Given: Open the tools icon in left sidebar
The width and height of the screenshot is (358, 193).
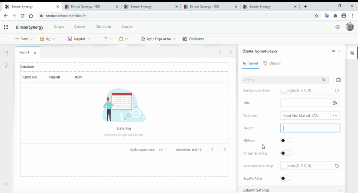Looking at the screenshot, I should point(6,53).
